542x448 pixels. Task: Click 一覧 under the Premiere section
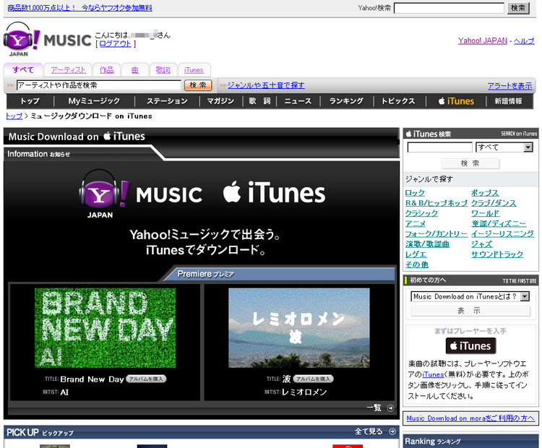pyautogui.click(x=374, y=408)
